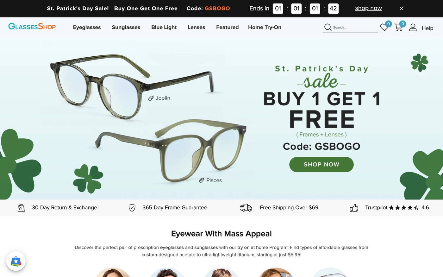443x277 pixels.
Task: Open the Blue Light menu
Action: 164,27
